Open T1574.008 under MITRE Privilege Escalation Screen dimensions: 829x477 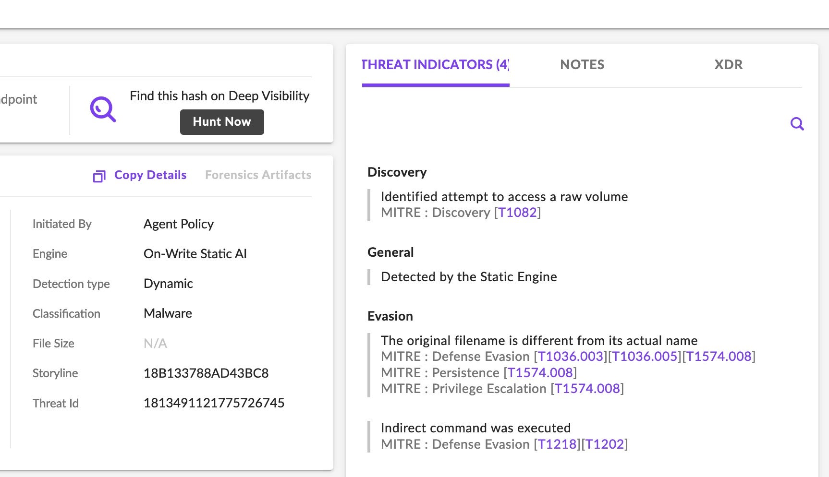[587, 389]
